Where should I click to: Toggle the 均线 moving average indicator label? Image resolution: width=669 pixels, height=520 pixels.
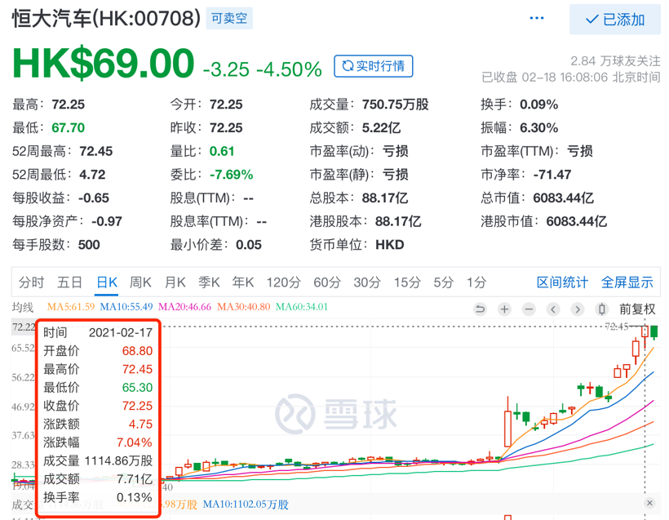pos(22,307)
